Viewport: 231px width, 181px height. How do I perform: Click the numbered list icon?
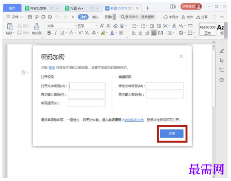point(143,26)
